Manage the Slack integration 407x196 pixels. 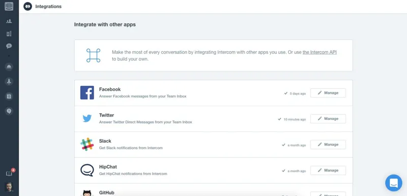[x=328, y=145]
